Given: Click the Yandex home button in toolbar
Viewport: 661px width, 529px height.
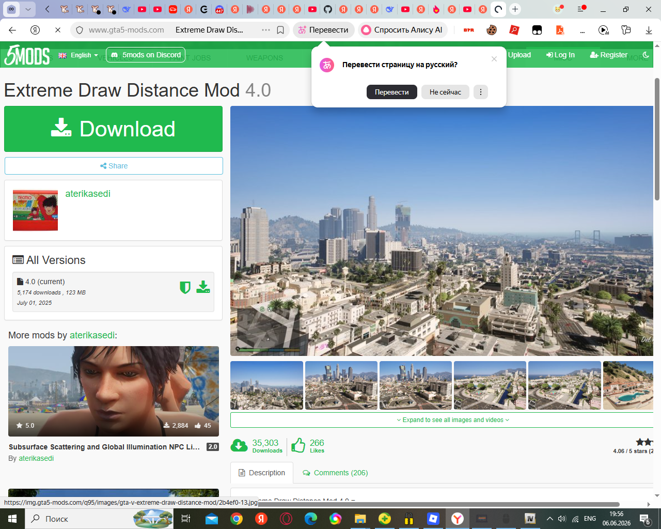Looking at the screenshot, I should (35, 30).
